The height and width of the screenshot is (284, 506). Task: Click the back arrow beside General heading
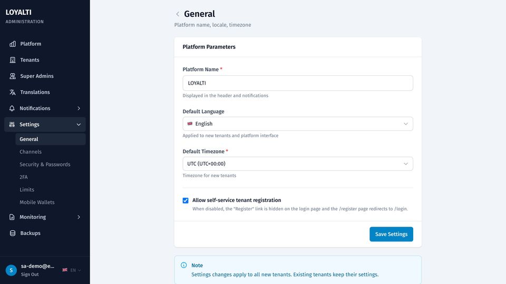click(x=178, y=14)
